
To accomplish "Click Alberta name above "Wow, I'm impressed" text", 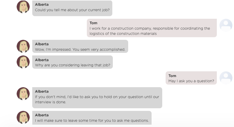I will click(x=42, y=44).
